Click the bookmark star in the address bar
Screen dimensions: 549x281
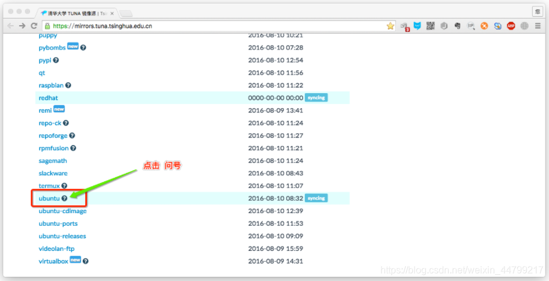(x=390, y=26)
